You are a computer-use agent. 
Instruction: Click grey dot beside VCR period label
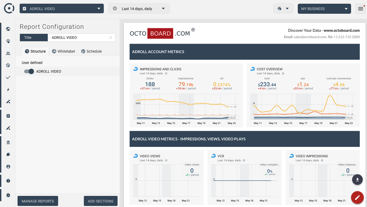tap(244, 160)
